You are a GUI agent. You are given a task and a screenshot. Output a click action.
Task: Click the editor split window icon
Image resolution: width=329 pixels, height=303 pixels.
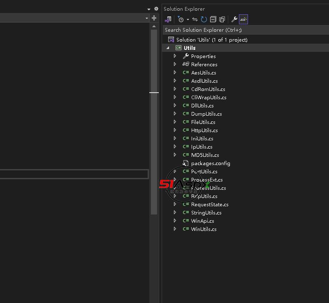tap(154, 18)
